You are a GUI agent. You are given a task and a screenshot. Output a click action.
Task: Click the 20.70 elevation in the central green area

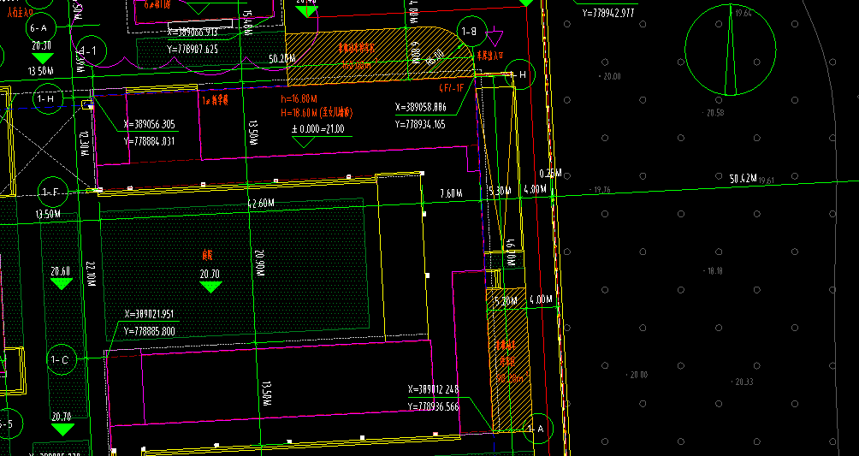210,274
